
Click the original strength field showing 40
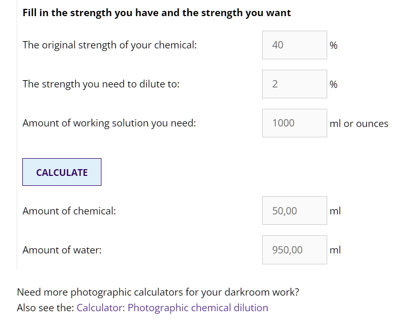[294, 45]
